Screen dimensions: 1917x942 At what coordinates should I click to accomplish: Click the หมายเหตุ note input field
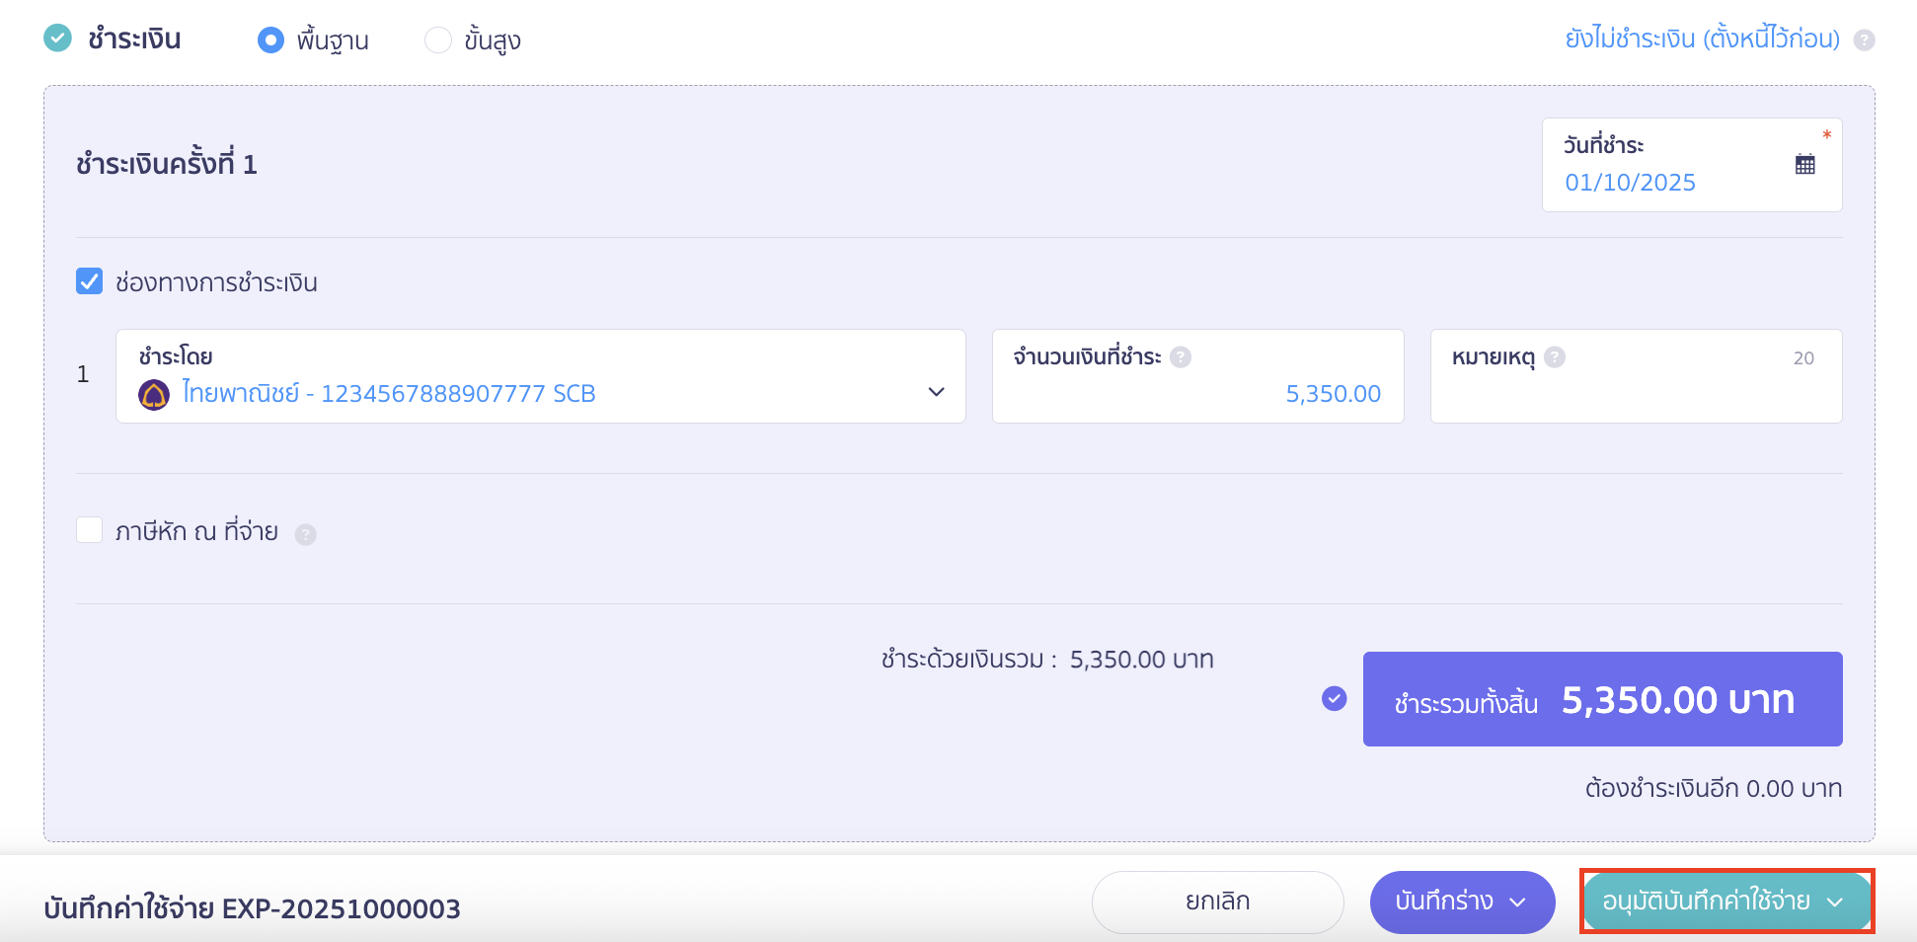pos(1635,393)
